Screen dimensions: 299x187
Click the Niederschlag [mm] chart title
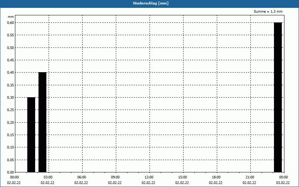click(151, 3)
